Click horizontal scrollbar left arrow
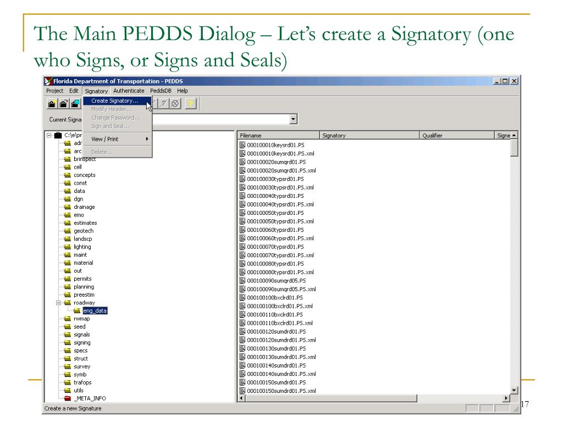The height and width of the screenshot is (422, 563). 241,398
